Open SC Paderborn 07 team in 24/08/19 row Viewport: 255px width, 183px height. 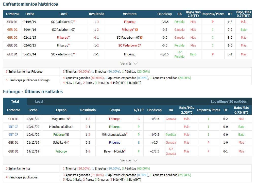click(x=62, y=22)
